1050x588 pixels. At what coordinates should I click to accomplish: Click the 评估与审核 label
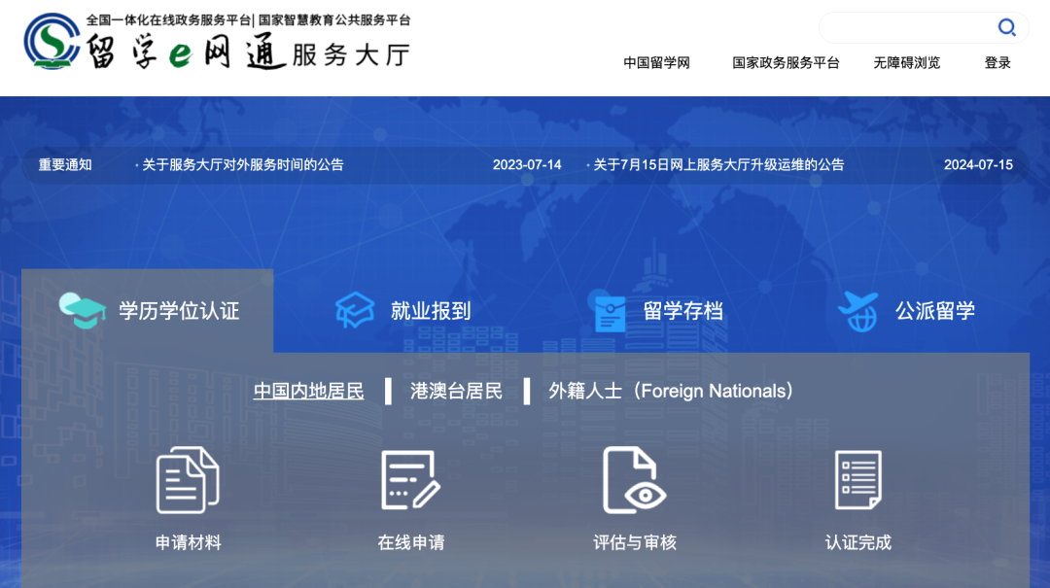pos(634,542)
